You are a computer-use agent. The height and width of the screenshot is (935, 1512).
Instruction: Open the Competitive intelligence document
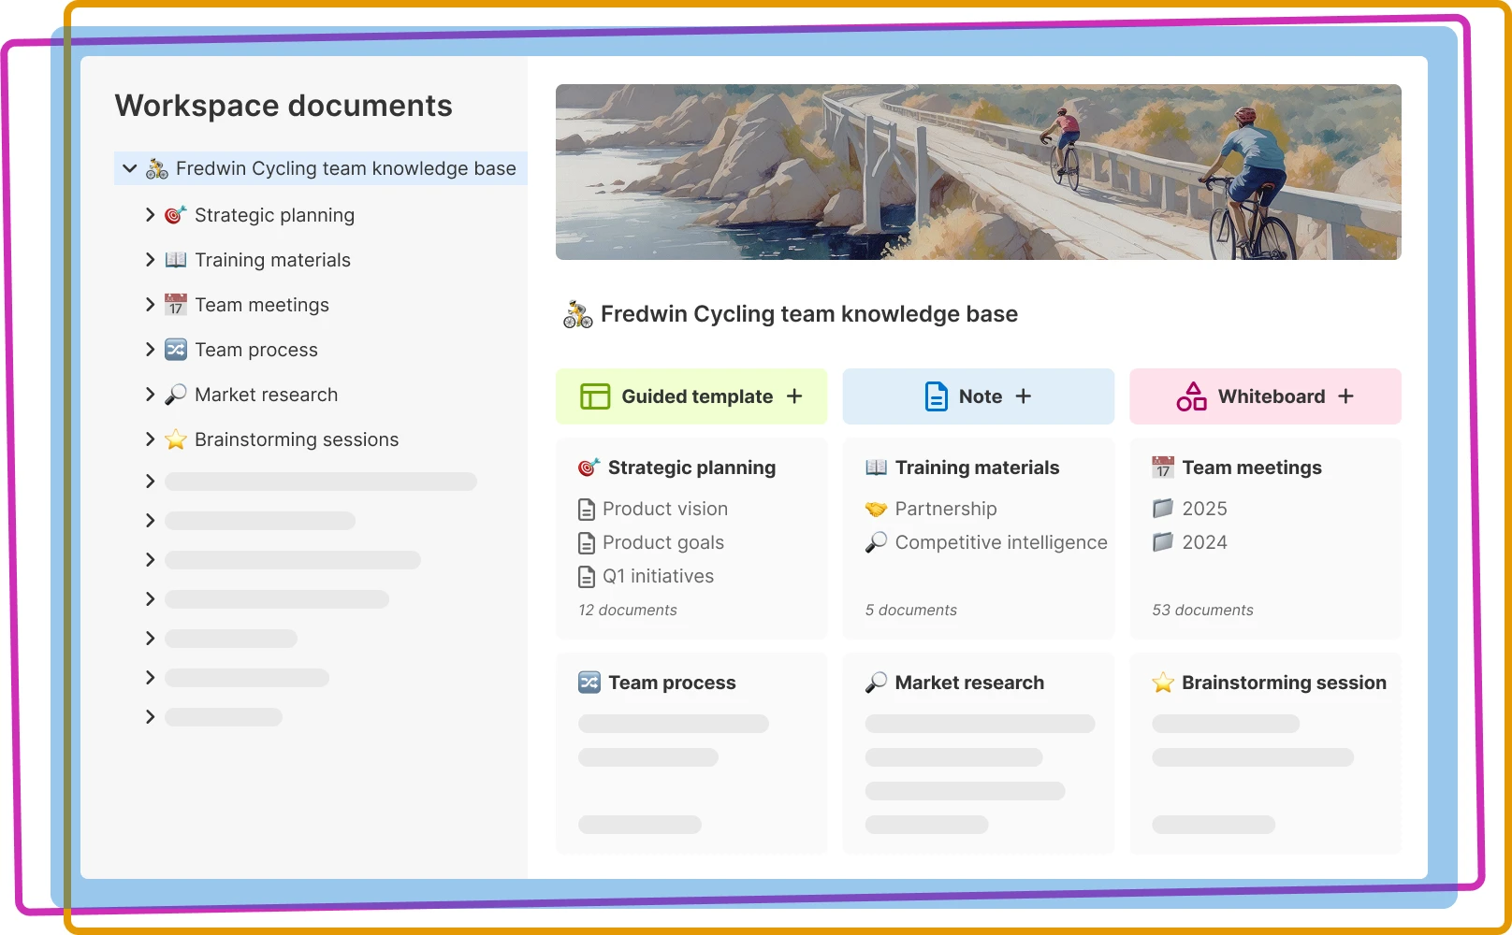point(999,542)
